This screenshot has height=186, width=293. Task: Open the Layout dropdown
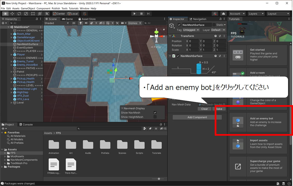(278, 14)
